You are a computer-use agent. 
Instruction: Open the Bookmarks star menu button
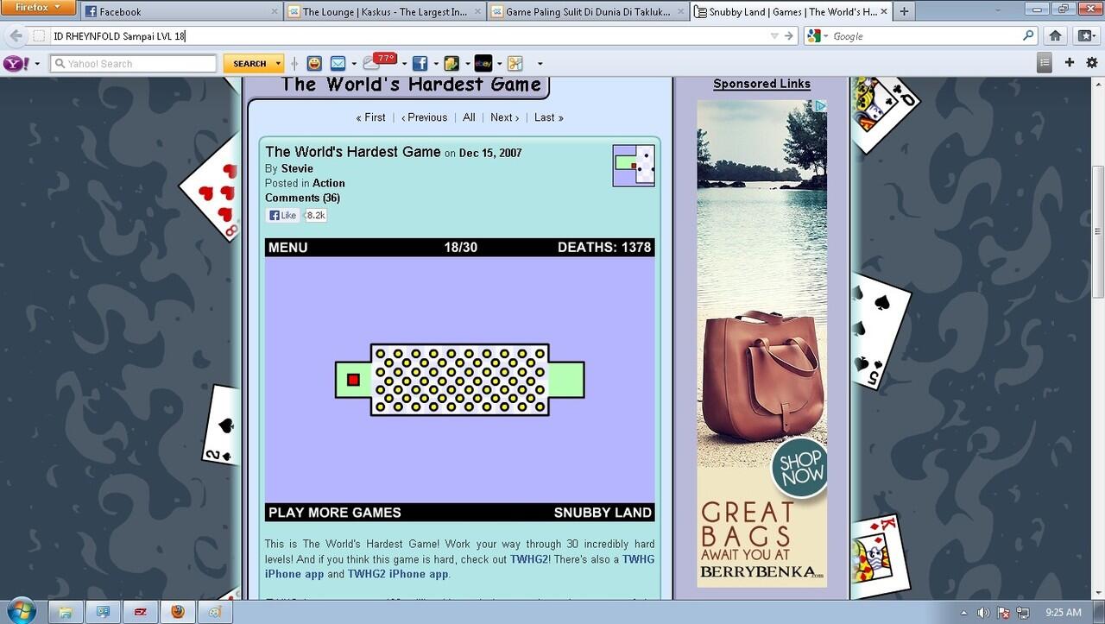(1086, 36)
